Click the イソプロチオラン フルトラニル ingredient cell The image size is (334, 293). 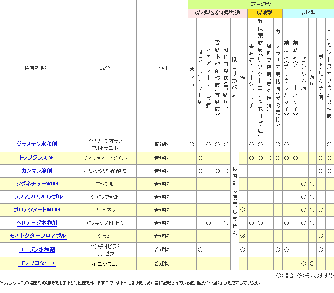click(105, 144)
